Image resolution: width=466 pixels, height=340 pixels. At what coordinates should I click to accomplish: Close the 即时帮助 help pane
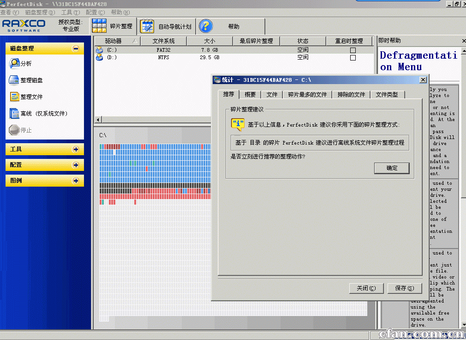point(464,41)
